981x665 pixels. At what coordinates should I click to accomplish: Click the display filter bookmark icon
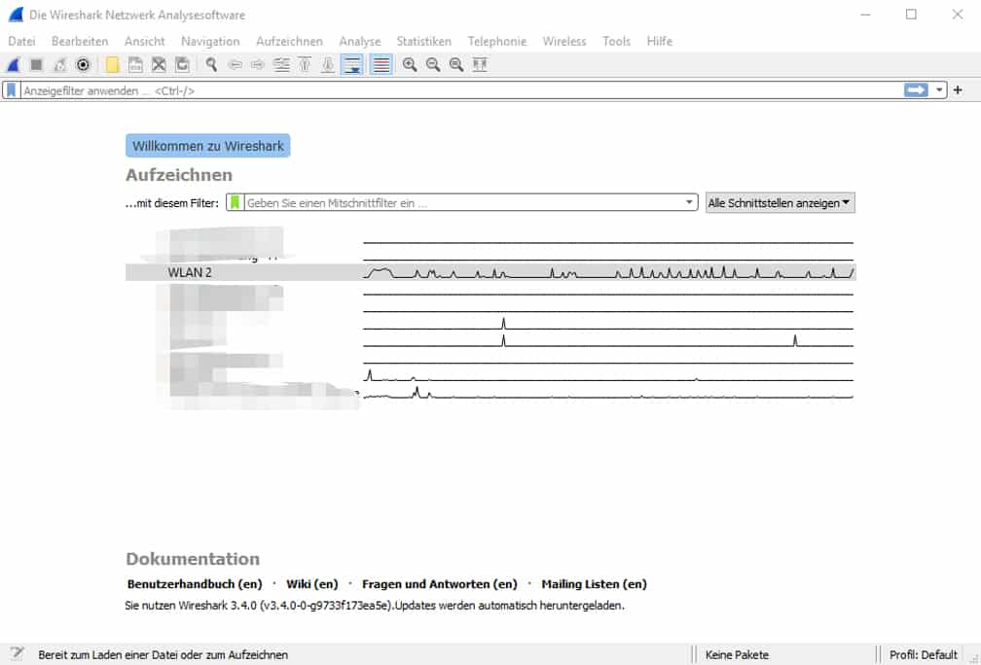point(12,90)
